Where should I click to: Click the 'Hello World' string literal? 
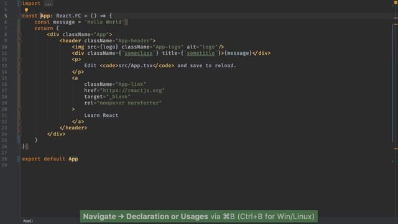pos(104,22)
